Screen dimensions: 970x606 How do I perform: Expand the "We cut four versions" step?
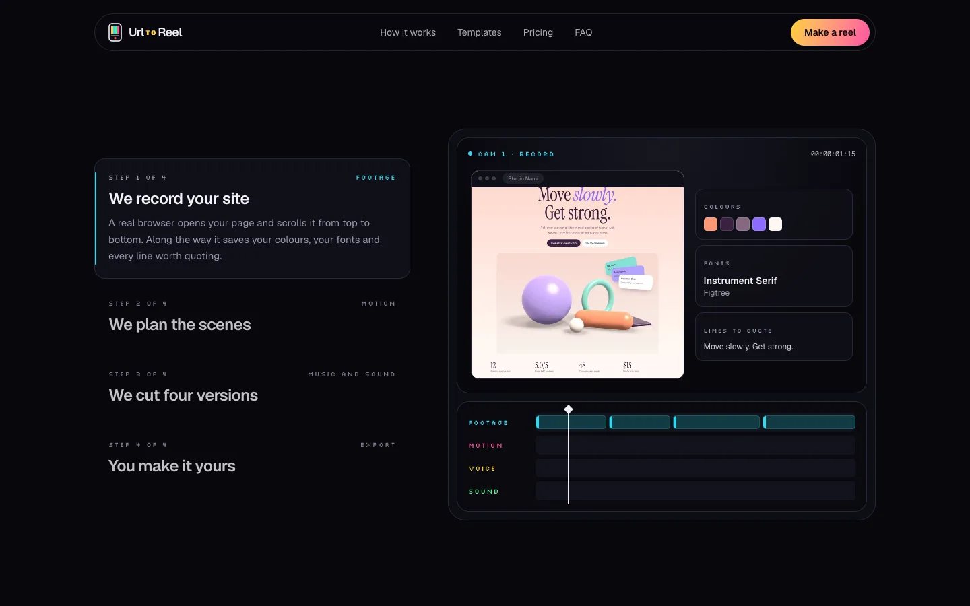(252, 387)
